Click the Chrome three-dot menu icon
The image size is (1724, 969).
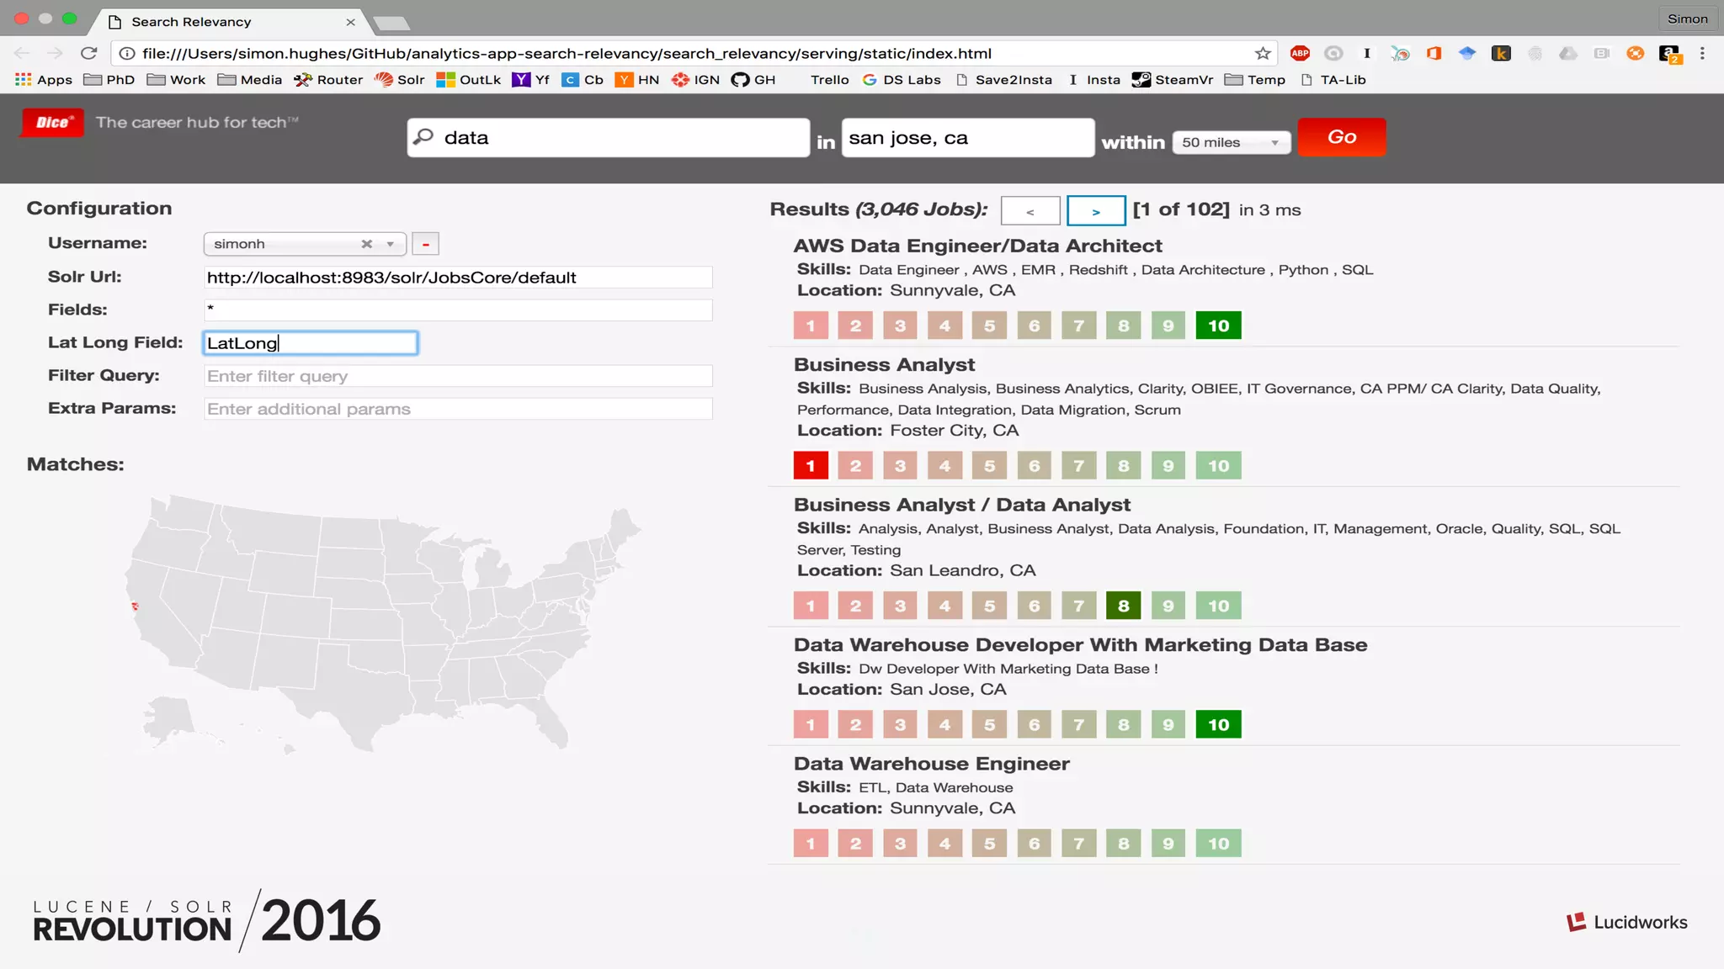1702,53
